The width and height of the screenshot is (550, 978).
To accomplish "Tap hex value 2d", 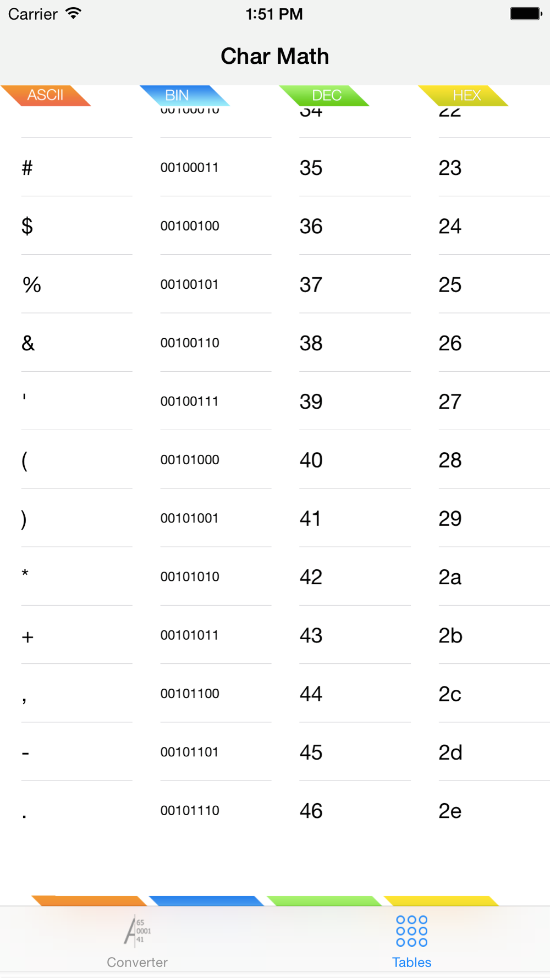I will 450,752.
